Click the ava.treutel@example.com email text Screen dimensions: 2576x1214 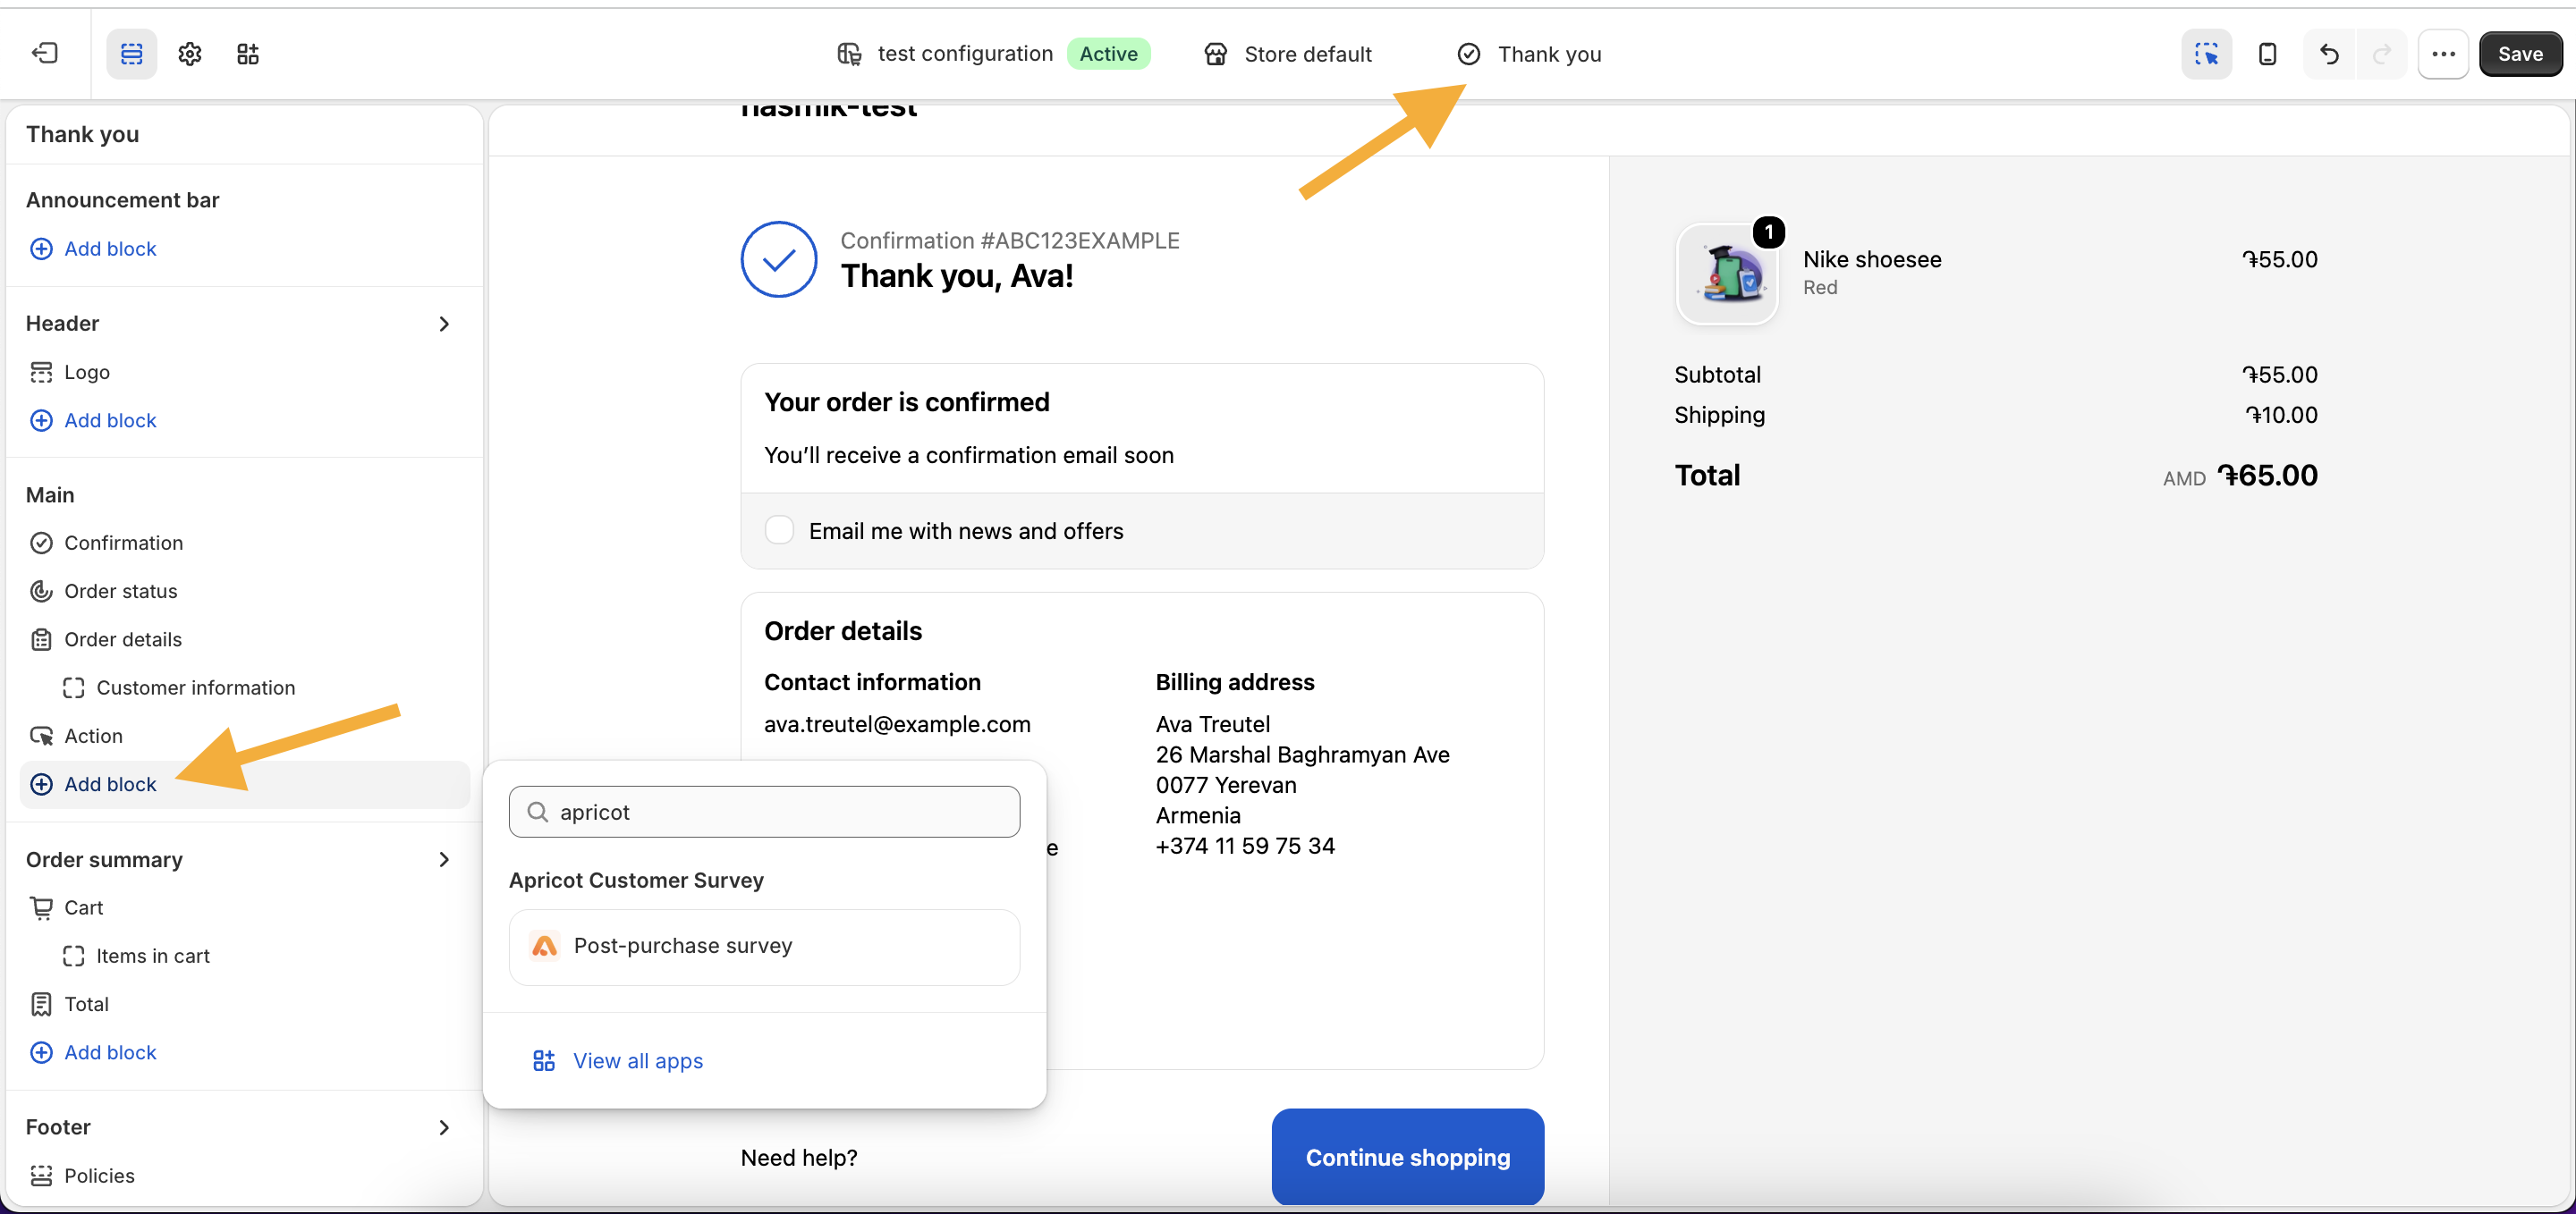(897, 724)
